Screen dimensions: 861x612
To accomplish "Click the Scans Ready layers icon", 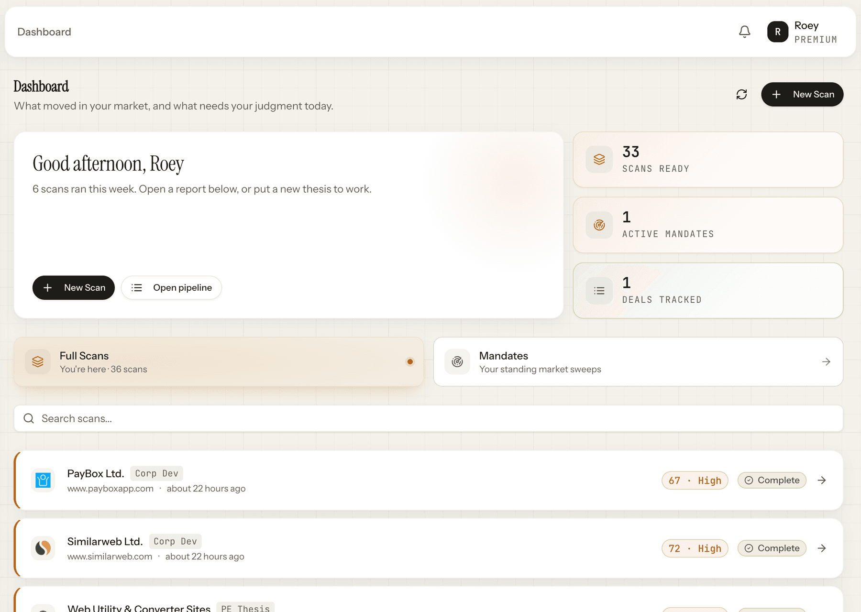I will click(x=599, y=159).
